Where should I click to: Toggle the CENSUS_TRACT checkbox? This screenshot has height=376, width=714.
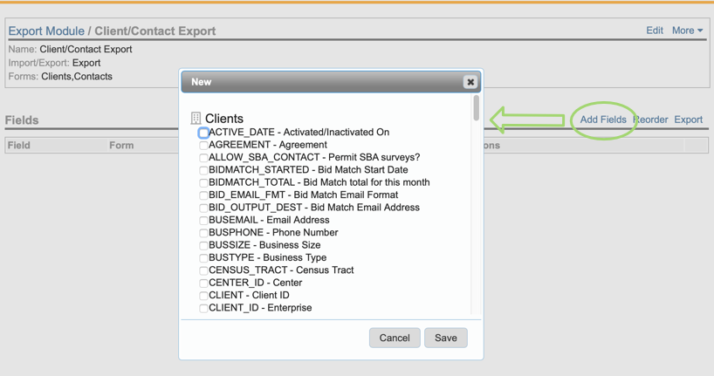coord(203,270)
